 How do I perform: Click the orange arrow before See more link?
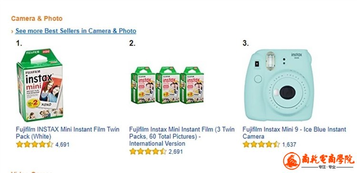tap(12, 31)
